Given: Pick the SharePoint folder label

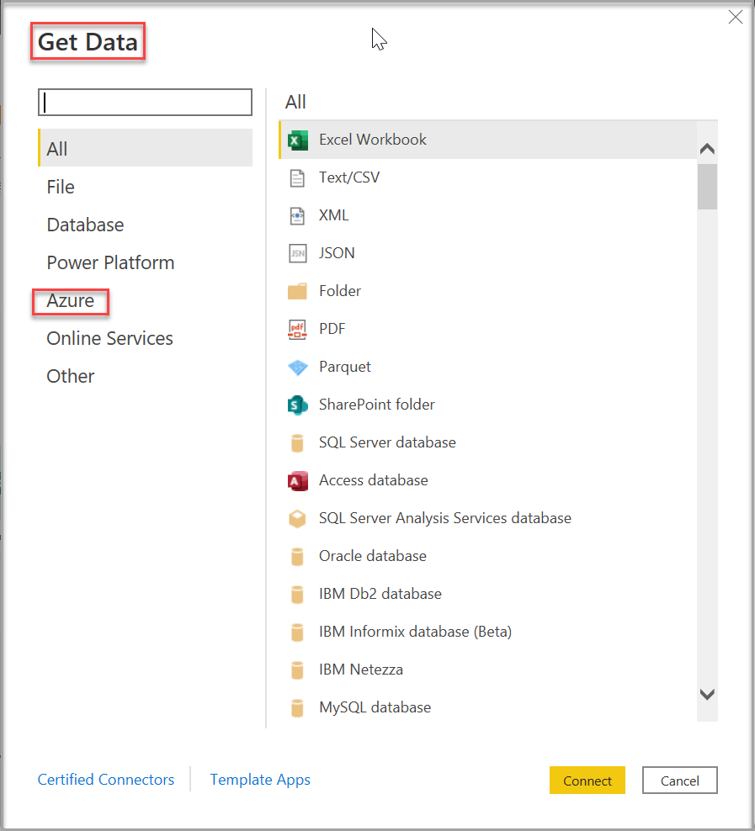Looking at the screenshot, I should [376, 405].
